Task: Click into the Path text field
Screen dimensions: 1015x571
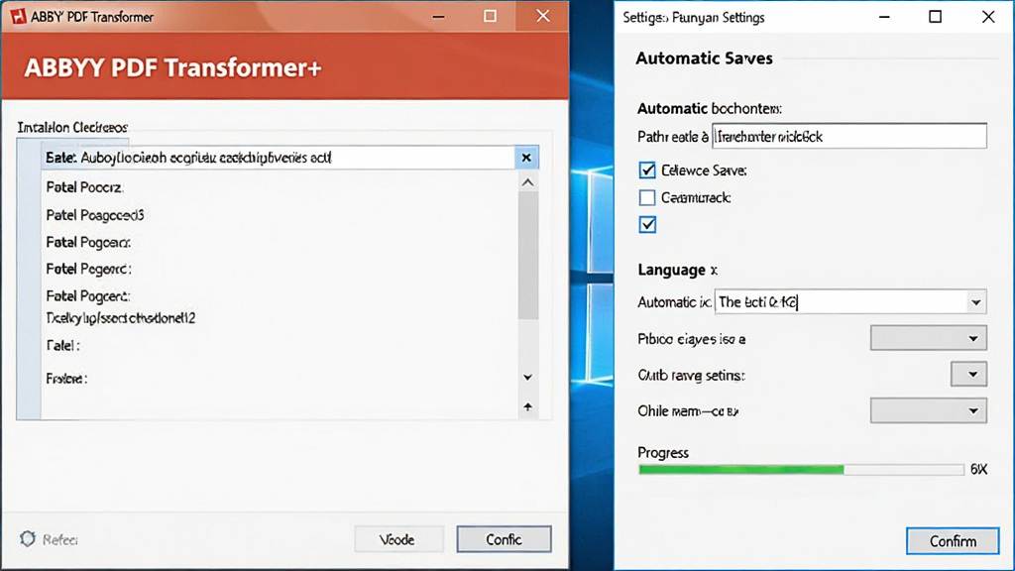Action: [849, 136]
